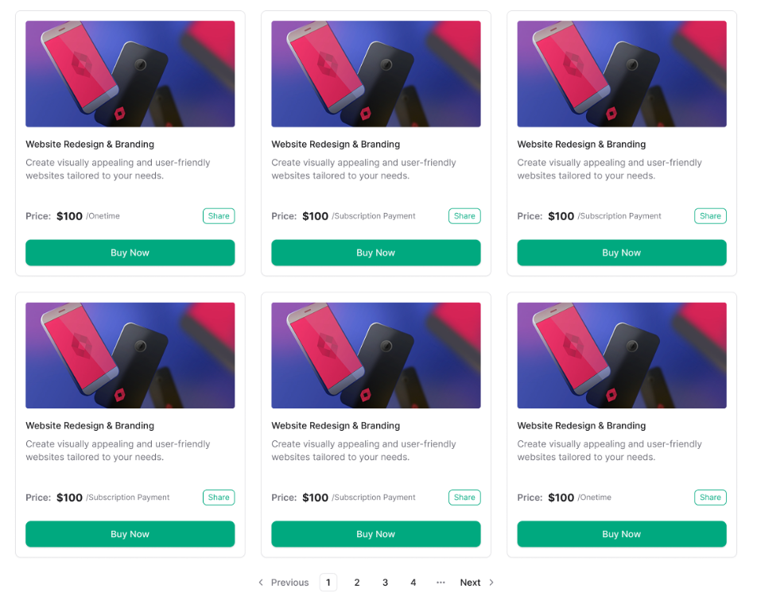Buy the top-middle subscription service
This screenshot has width=757, height=596.
click(x=375, y=253)
